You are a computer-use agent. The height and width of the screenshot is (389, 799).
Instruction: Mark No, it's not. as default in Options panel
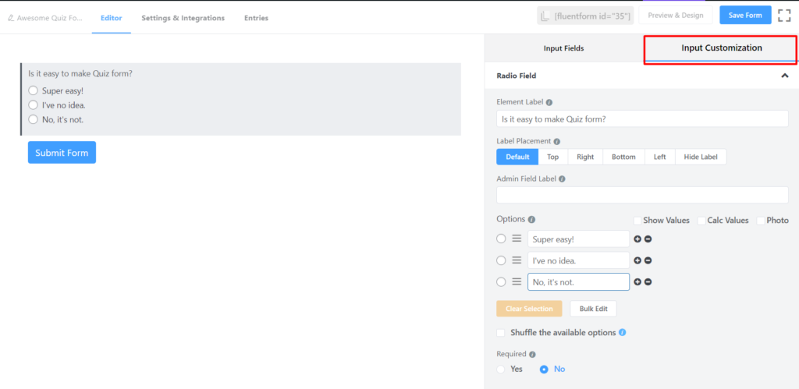pos(502,281)
